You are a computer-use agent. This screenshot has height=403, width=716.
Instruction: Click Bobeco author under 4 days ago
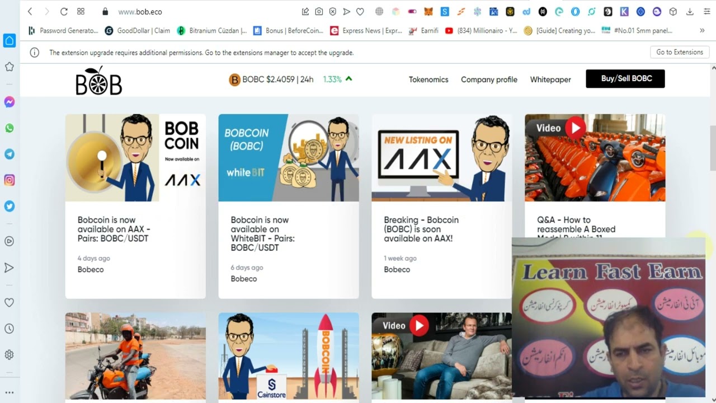click(x=91, y=269)
